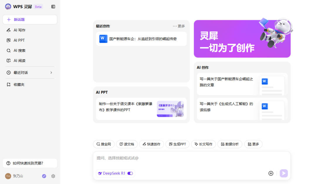Click the user avatar for 张乃山

coord(8,176)
